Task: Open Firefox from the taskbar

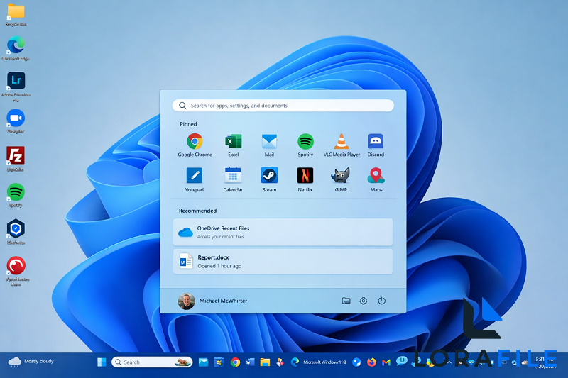Action: pos(371,362)
